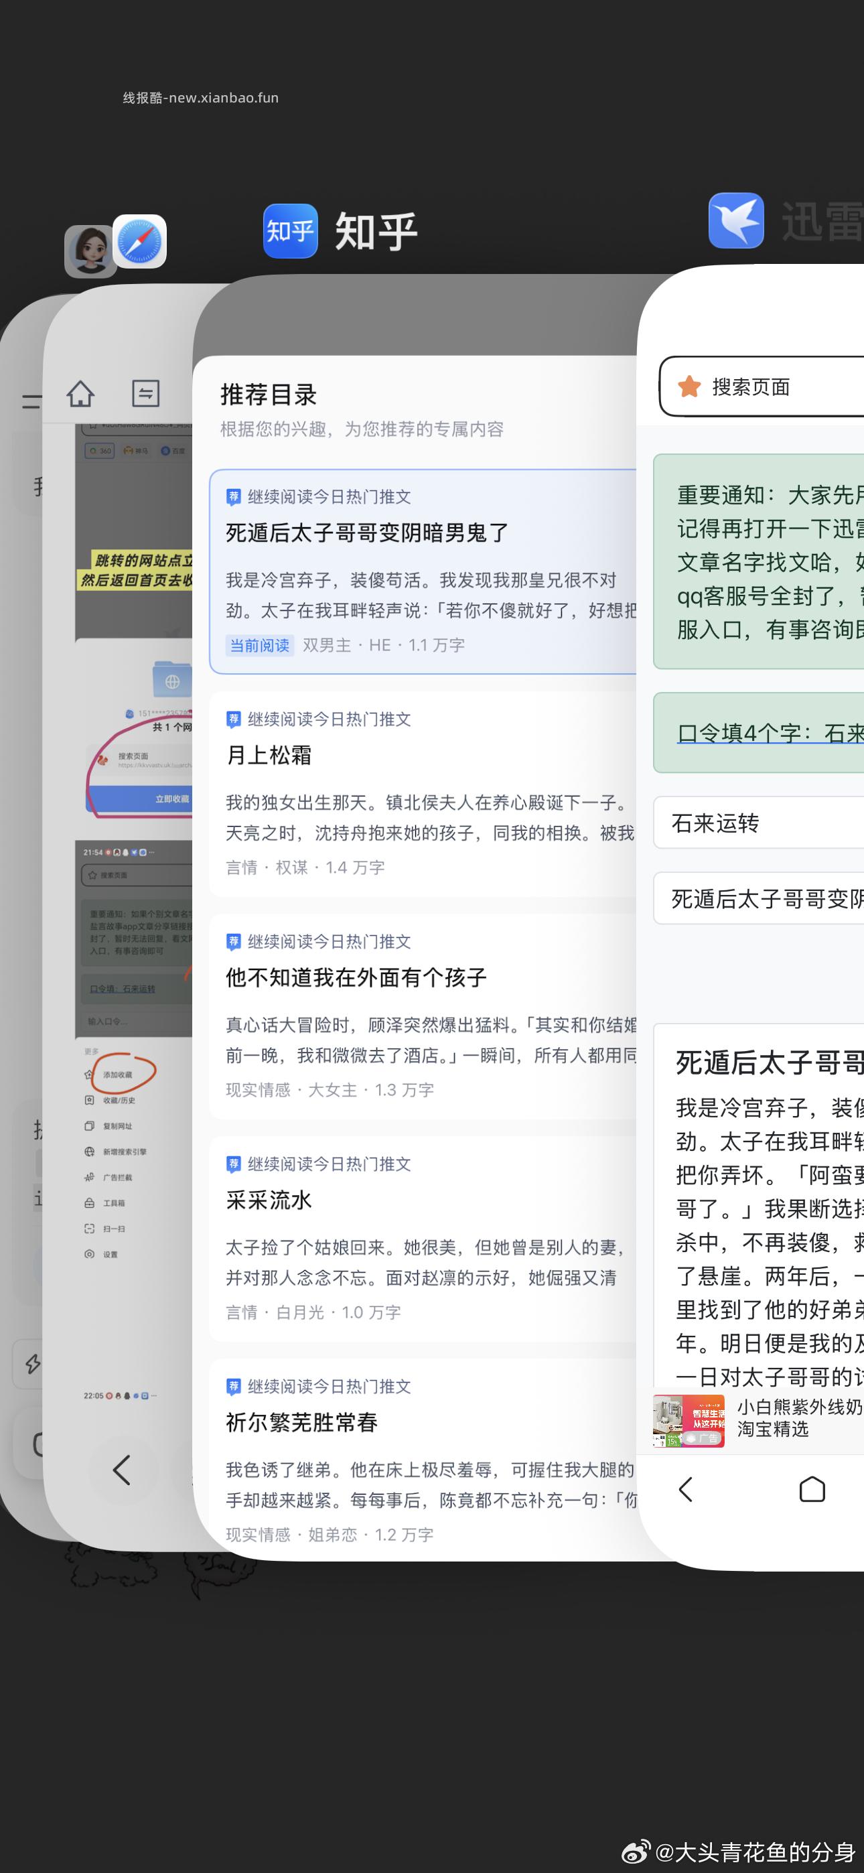Image resolution: width=864 pixels, height=1873 pixels.
Task: Tap back arrow in the Xunlei card
Action: click(685, 1489)
